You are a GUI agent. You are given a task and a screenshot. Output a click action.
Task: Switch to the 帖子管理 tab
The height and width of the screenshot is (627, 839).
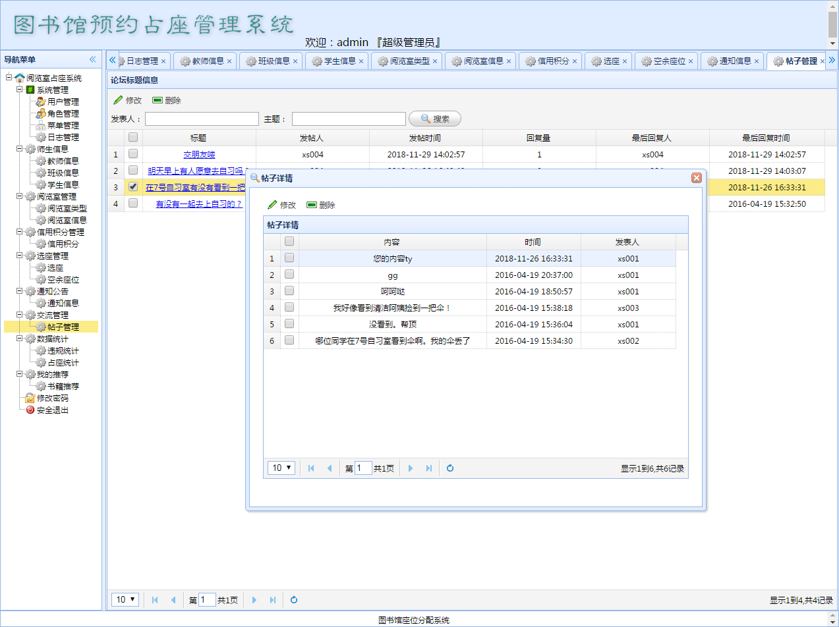[x=797, y=61]
